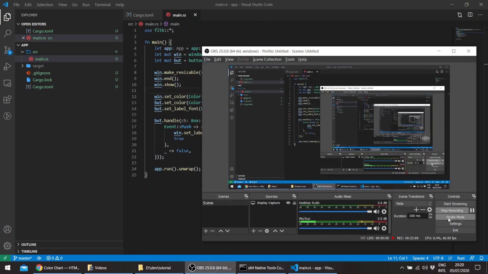Viewport: 488px width, 274px height.
Task: Open the OBS Tools menu
Action: (290, 59)
